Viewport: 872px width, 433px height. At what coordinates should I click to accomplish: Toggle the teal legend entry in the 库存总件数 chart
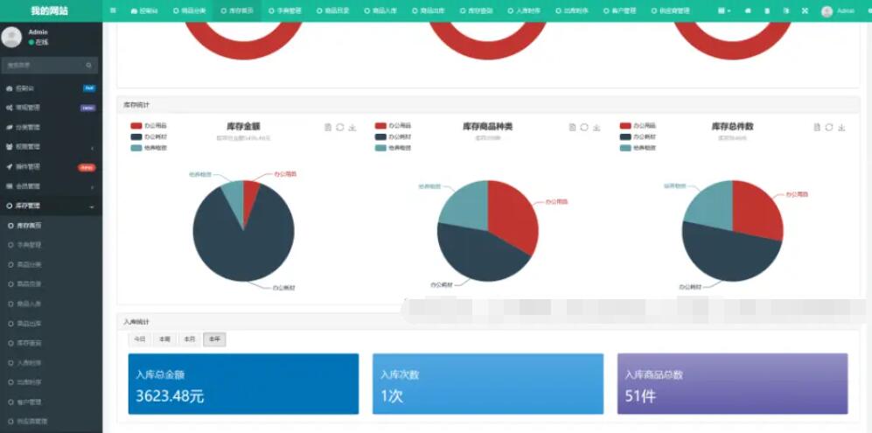(x=637, y=148)
